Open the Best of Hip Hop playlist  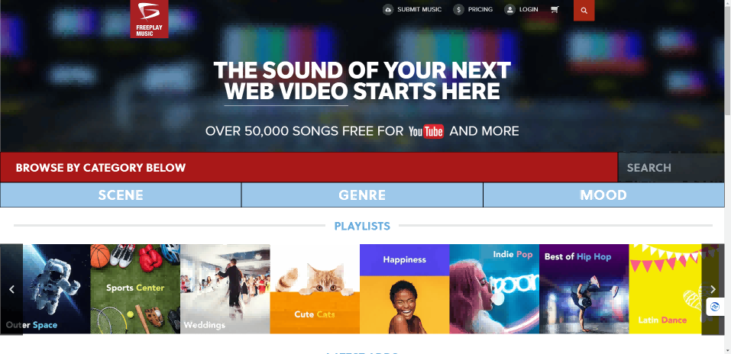(x=584, y=289)
